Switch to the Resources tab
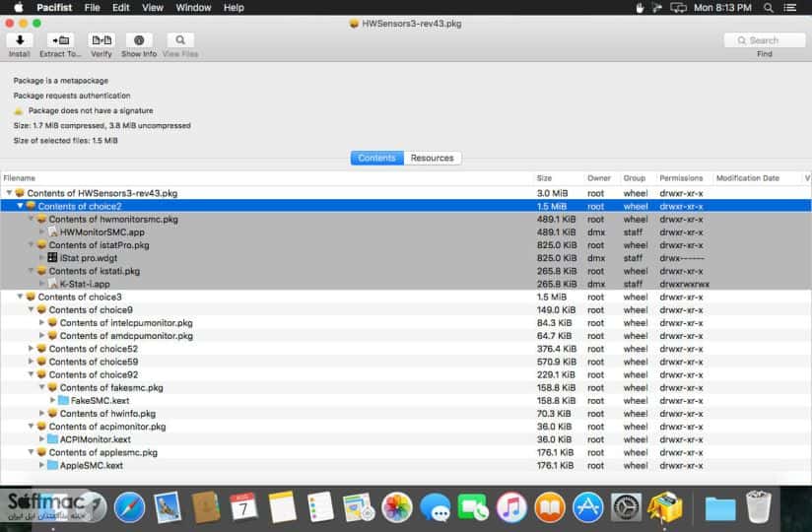Image resolution: width=812 pixels, height=532 pixels. point(432,158)
